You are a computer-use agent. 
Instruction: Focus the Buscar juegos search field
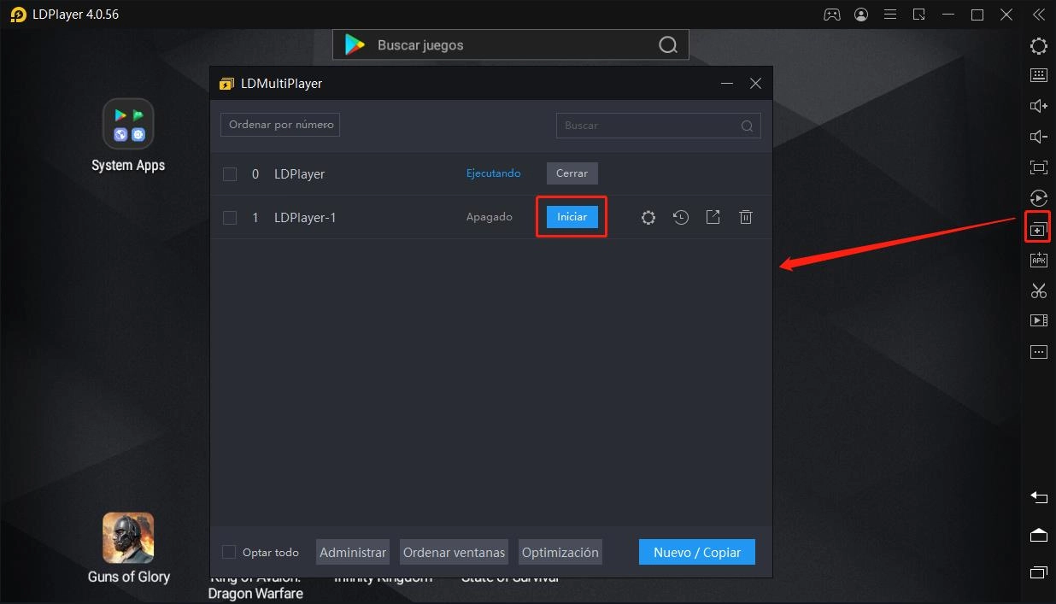511,45
